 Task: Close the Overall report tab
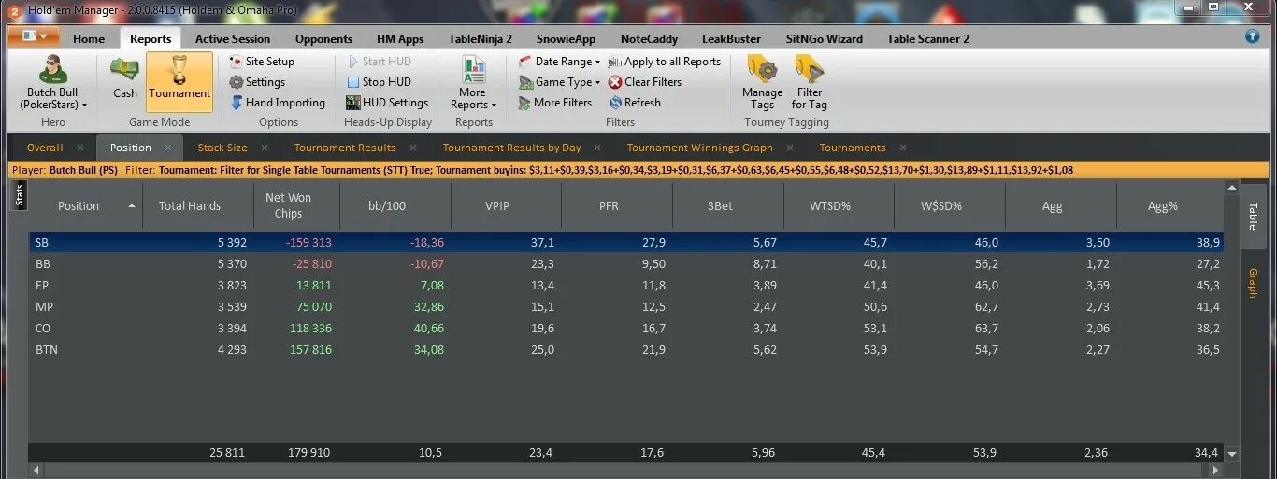[80, 148]
